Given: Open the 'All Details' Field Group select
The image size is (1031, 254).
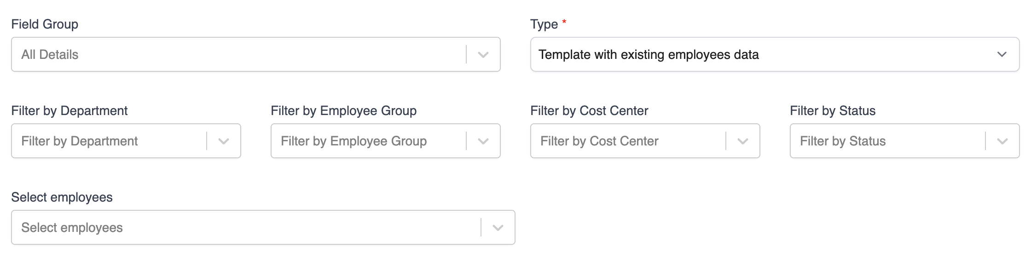Looking at the screenshot, I should (x=230, y=55).
